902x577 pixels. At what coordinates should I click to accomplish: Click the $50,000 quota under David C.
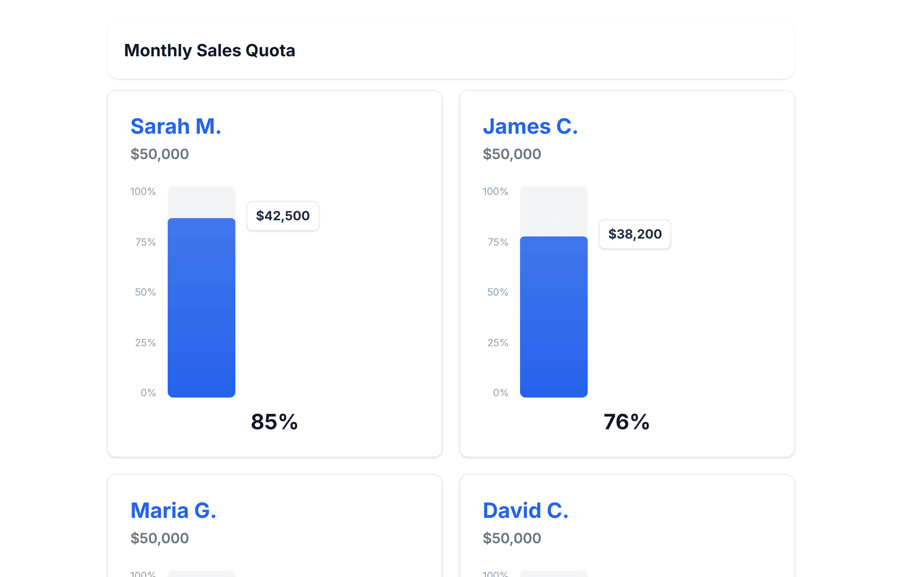512,538
